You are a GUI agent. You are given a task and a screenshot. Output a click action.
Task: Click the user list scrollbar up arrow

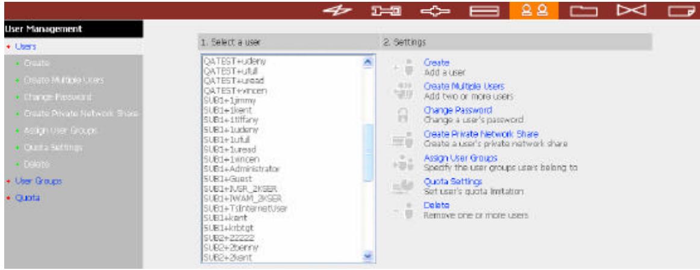coord(368,61)
